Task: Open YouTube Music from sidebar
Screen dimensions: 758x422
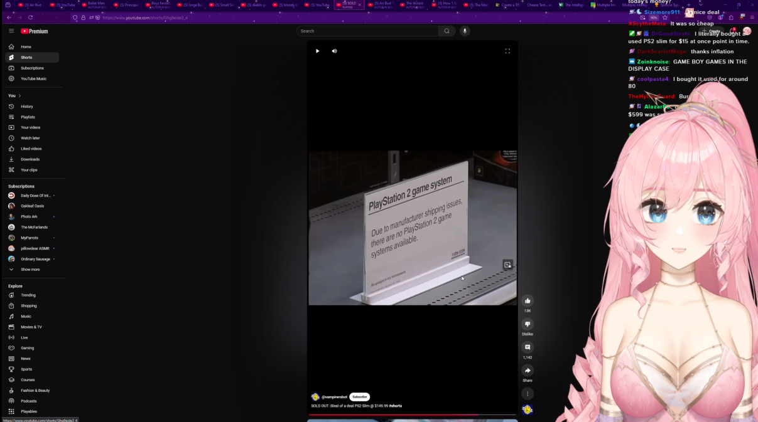Action: [32, 79]
